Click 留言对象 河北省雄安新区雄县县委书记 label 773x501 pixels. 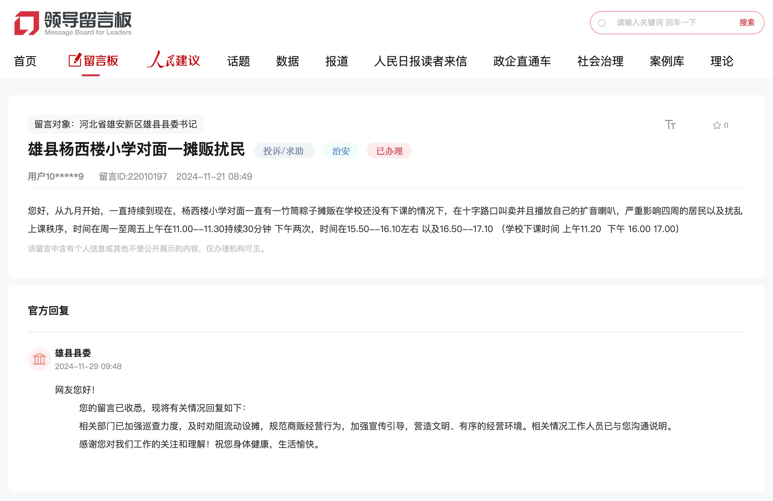click(x=116, y=124)
